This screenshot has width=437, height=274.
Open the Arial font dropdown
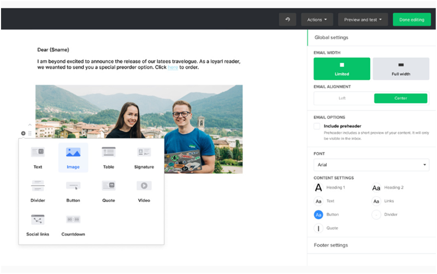pos(371,164)
